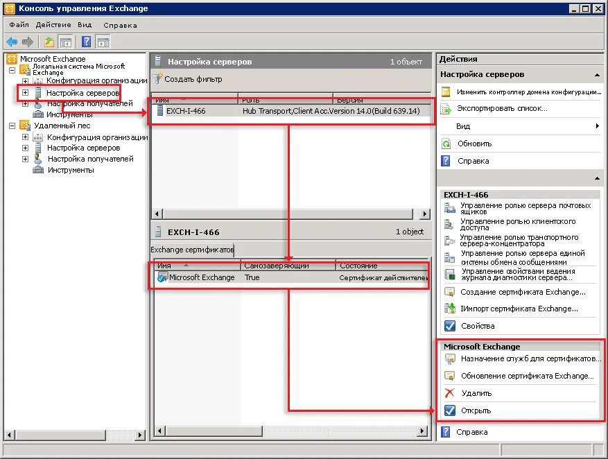Click the Создать фильтр funnel icon
Screen dimensions: 608x459
tap(157, 79)
